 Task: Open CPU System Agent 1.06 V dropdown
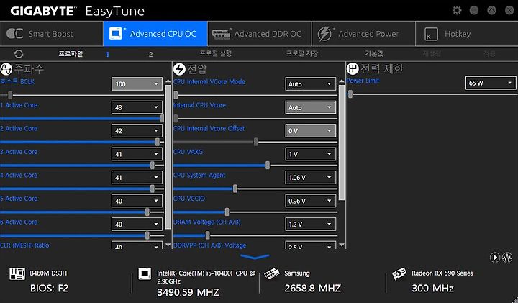[310, 178]
